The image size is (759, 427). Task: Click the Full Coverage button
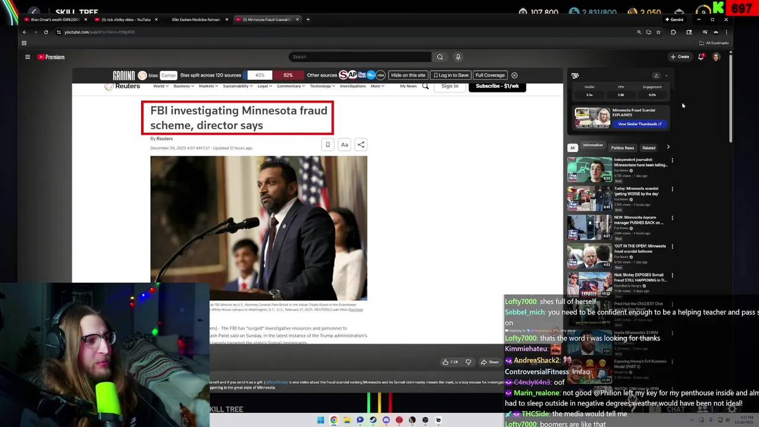(490, 75)
